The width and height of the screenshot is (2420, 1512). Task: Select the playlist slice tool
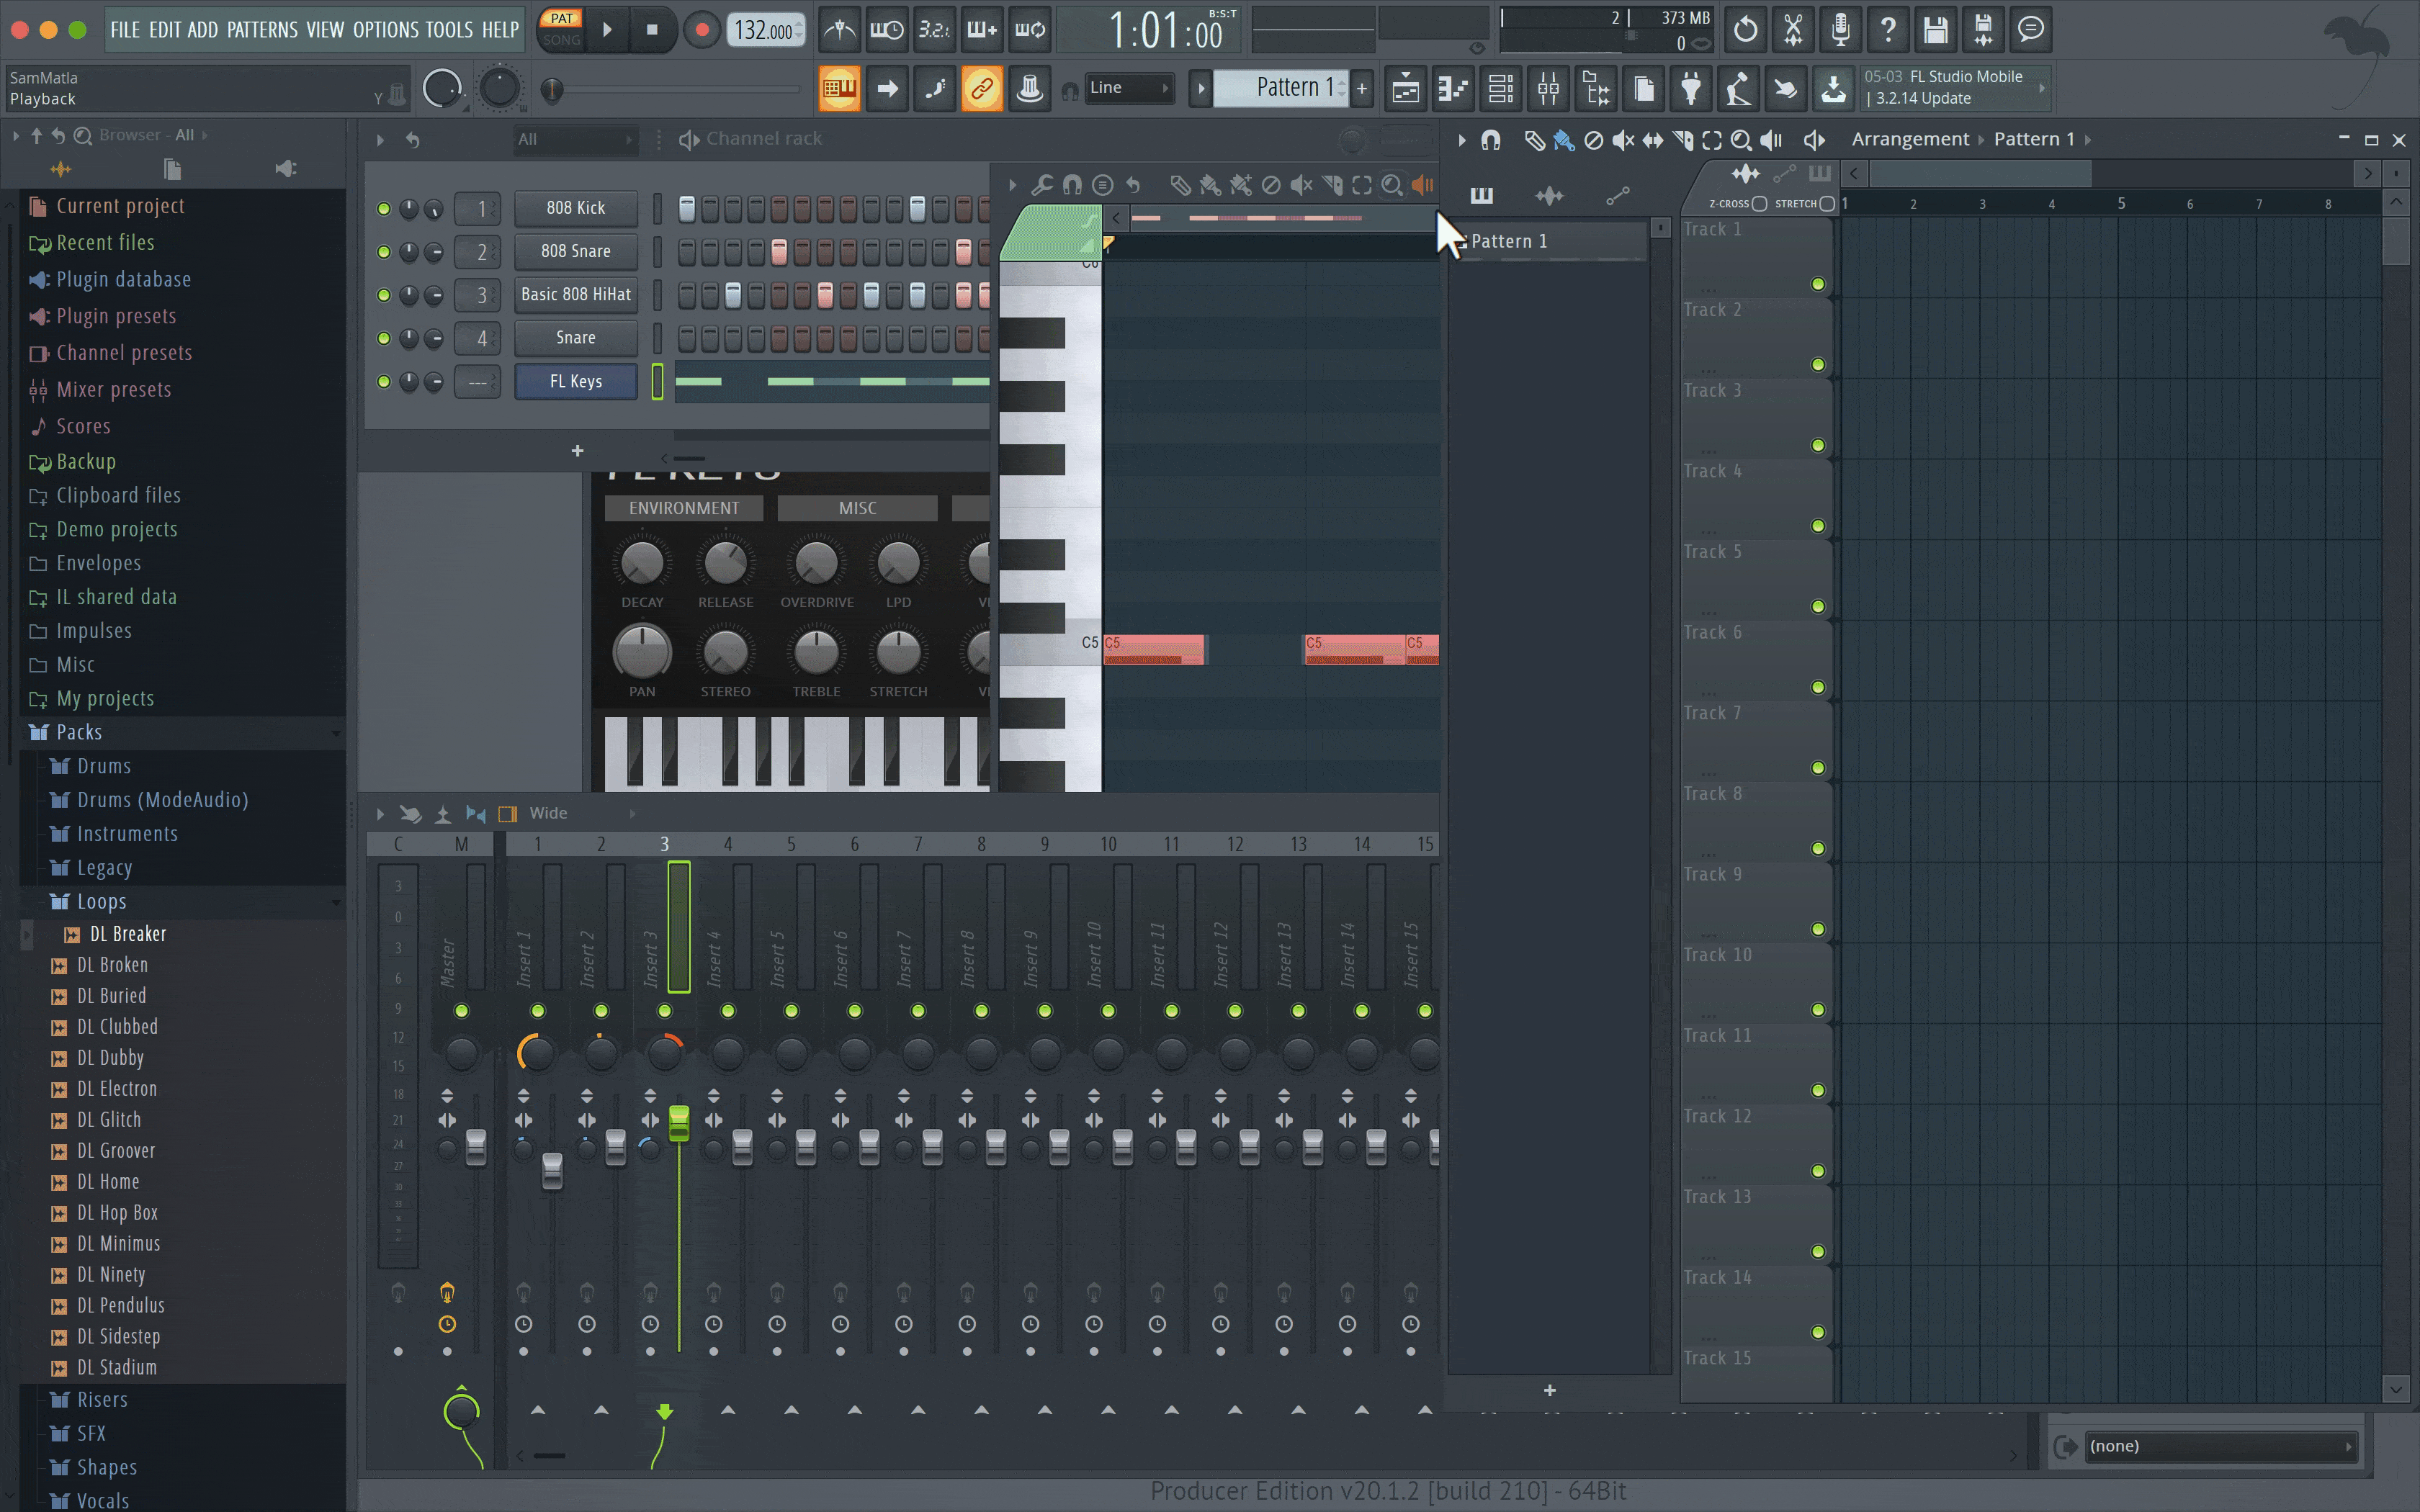(1683, 140)
